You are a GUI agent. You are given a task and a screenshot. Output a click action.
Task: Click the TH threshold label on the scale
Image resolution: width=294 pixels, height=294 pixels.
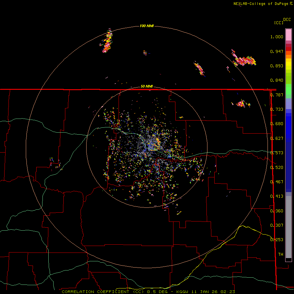(x=281, y=254)
